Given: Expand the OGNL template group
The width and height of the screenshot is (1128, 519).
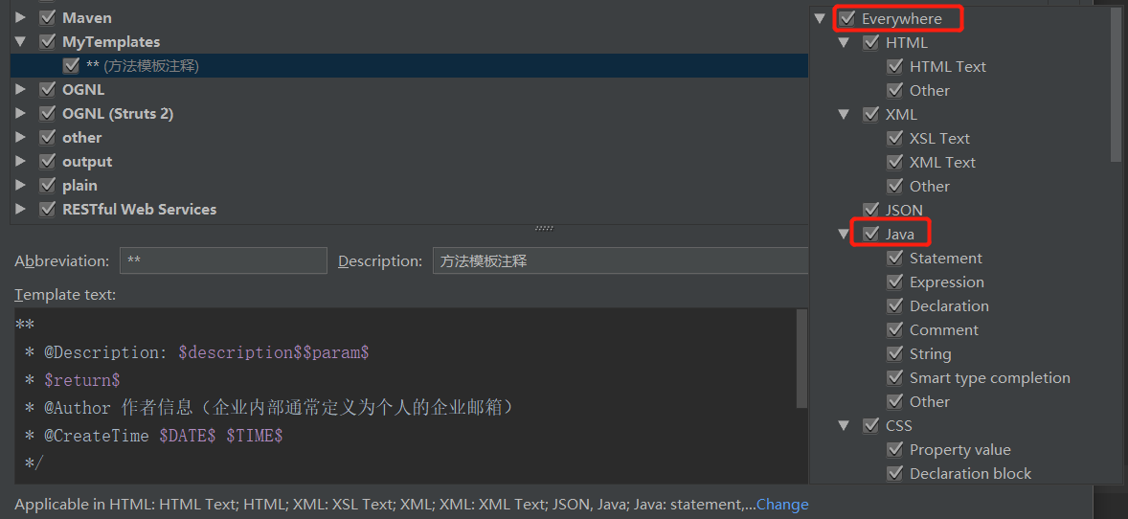Looking at the screenshot, I should click(x=20, y=89).
